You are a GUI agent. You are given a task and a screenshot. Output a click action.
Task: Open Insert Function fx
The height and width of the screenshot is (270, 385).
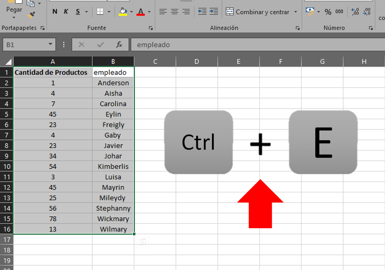119,45
